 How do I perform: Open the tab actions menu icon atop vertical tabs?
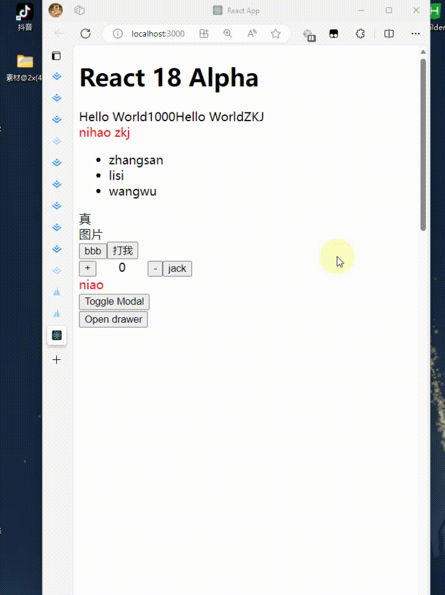(x=56, y=56)
